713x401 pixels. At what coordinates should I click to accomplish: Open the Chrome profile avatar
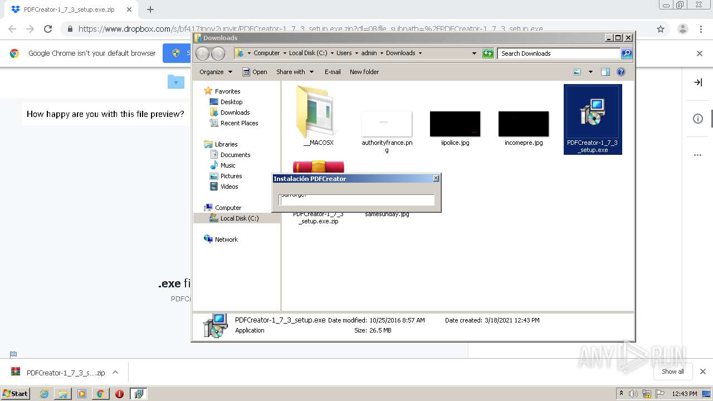click(x=682, y=29)
